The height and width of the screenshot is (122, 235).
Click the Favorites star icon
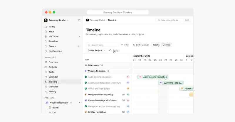coord(46,41)
